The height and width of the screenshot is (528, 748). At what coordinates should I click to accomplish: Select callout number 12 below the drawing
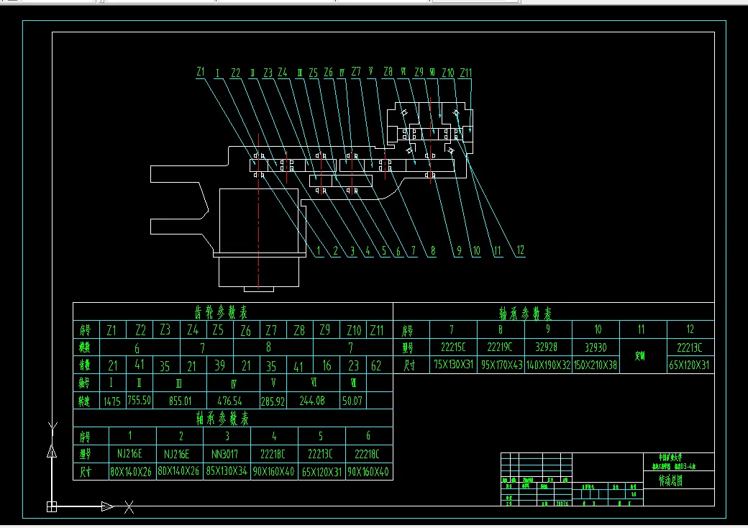(520, 250)
